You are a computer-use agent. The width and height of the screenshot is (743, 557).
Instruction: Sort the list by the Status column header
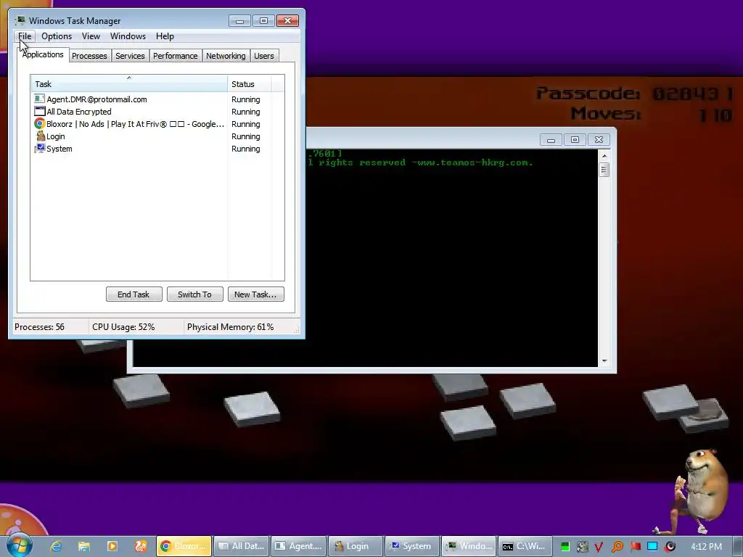[x=250, y=84]
